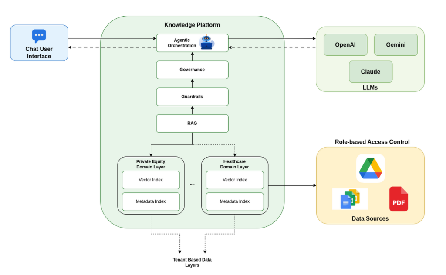The width and height of the screenshot is (446, 275).
Task: Switch to the Knowledge Platform section
Action: [192, 25]
